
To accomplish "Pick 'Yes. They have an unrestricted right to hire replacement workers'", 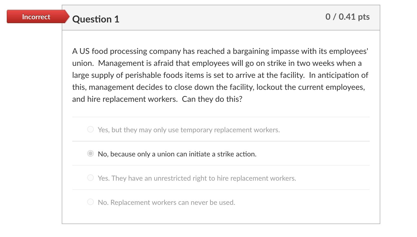I will [197, 178].
